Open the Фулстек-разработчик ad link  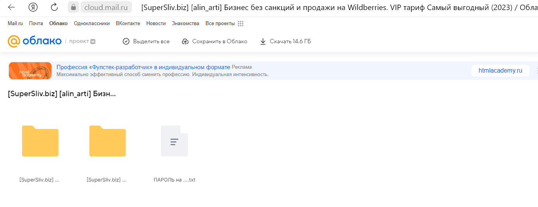click(143, 67)
